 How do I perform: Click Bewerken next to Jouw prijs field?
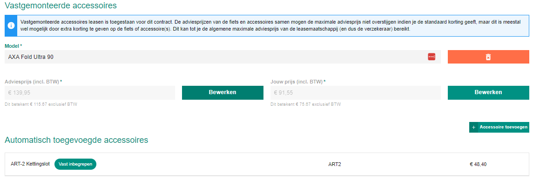coord(488,92)
